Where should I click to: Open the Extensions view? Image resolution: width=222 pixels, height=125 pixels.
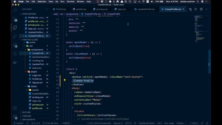(x=15, y=45)
